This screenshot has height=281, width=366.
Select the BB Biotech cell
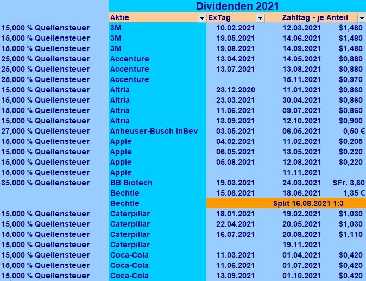157,183
